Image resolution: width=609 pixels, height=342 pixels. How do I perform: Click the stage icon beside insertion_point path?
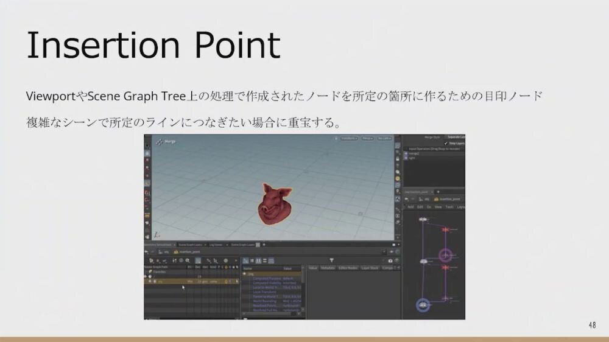click(x=176, y=251)
